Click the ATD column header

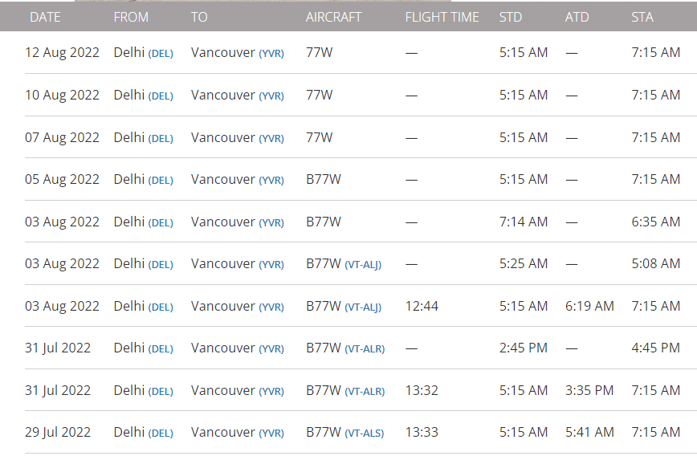pos(577,17)
